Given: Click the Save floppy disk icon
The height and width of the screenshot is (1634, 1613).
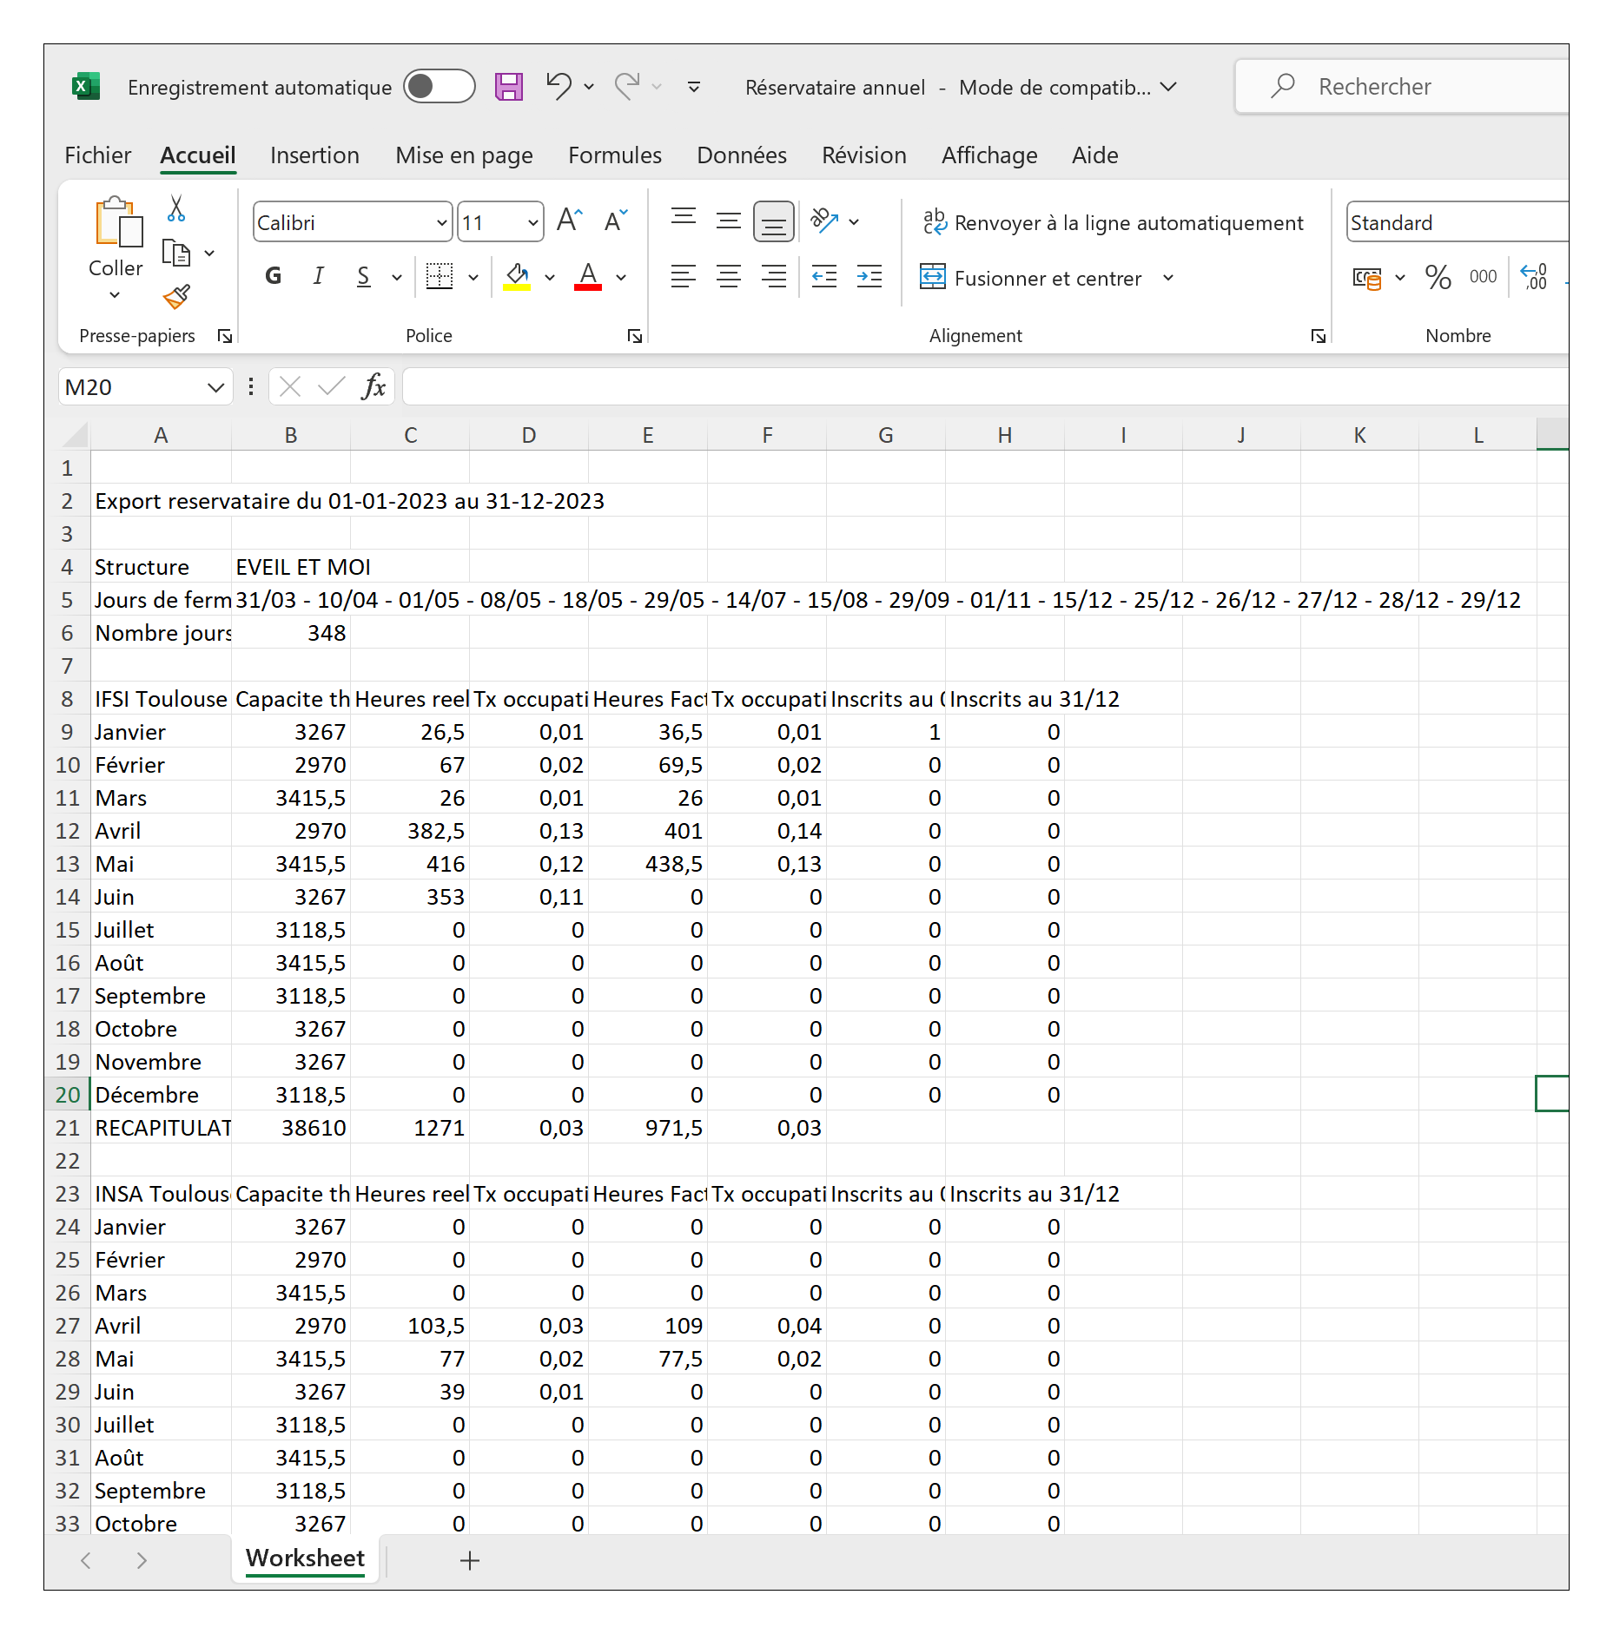Looking at the screenshot, I should pos(509,87).
